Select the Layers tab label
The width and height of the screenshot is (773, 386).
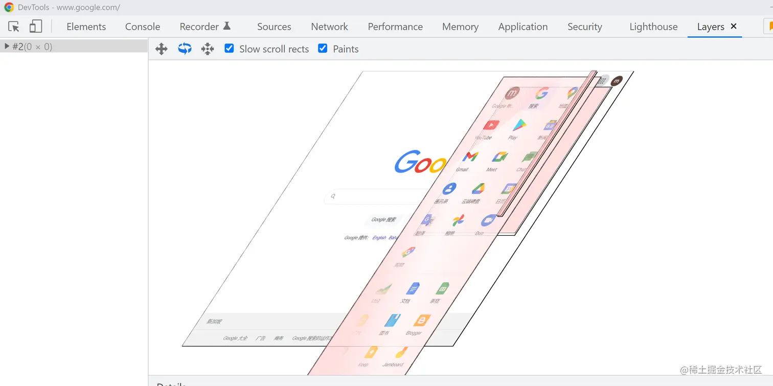711,27
